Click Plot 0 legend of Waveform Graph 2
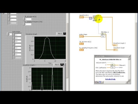Image resolution: width=138 pixels, height=104 pixels. pos(57,65)
